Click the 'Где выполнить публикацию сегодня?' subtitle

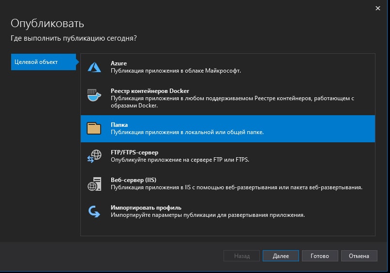click(x=74, y=38)
